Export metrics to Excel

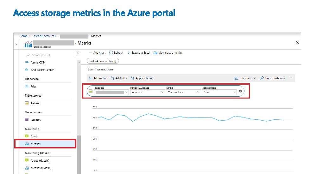click(x=139, y=53)
